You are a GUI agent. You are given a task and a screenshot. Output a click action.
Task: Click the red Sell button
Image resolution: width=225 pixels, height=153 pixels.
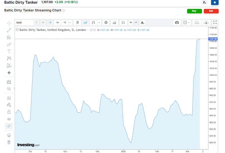[x=211, y=11]
